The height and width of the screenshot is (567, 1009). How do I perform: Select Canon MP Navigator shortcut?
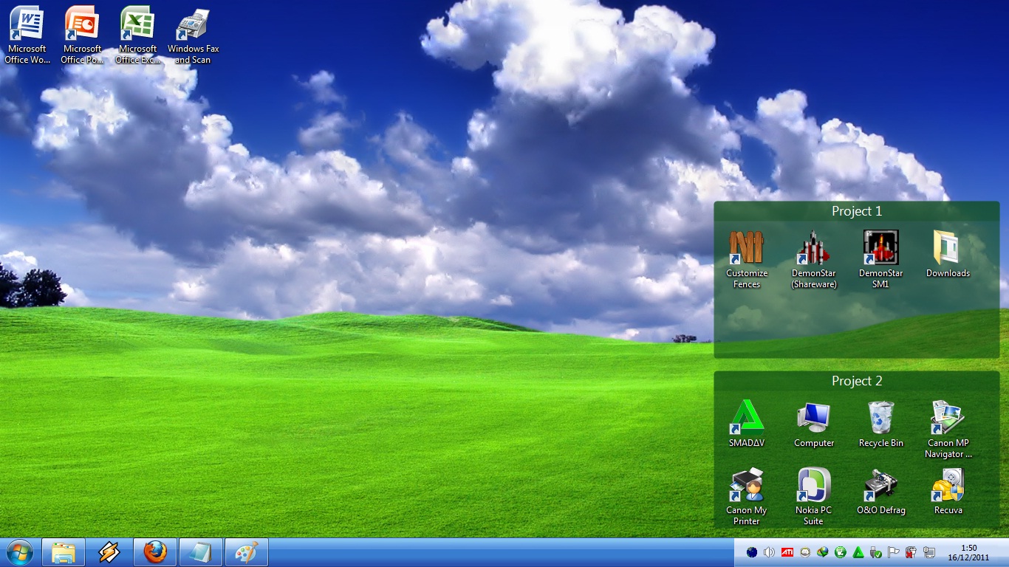point(948,429)
